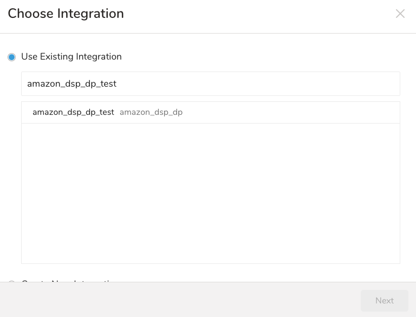Click the bottom edge of the results list box
The width and height of the screenshot is (416, 317).
click(210, 263)
